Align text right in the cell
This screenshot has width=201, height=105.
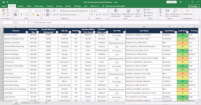click(x=51, y=15)
